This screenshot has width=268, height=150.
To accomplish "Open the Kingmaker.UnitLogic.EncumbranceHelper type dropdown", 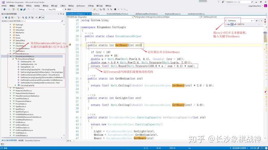I will (x=166, y=17).
